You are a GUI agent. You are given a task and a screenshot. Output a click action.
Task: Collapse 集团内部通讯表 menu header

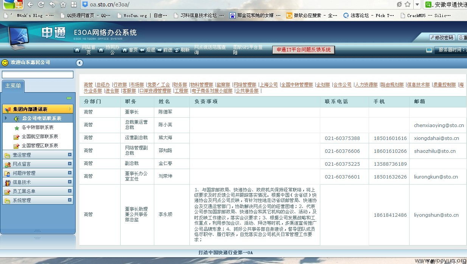click(38, 109)
